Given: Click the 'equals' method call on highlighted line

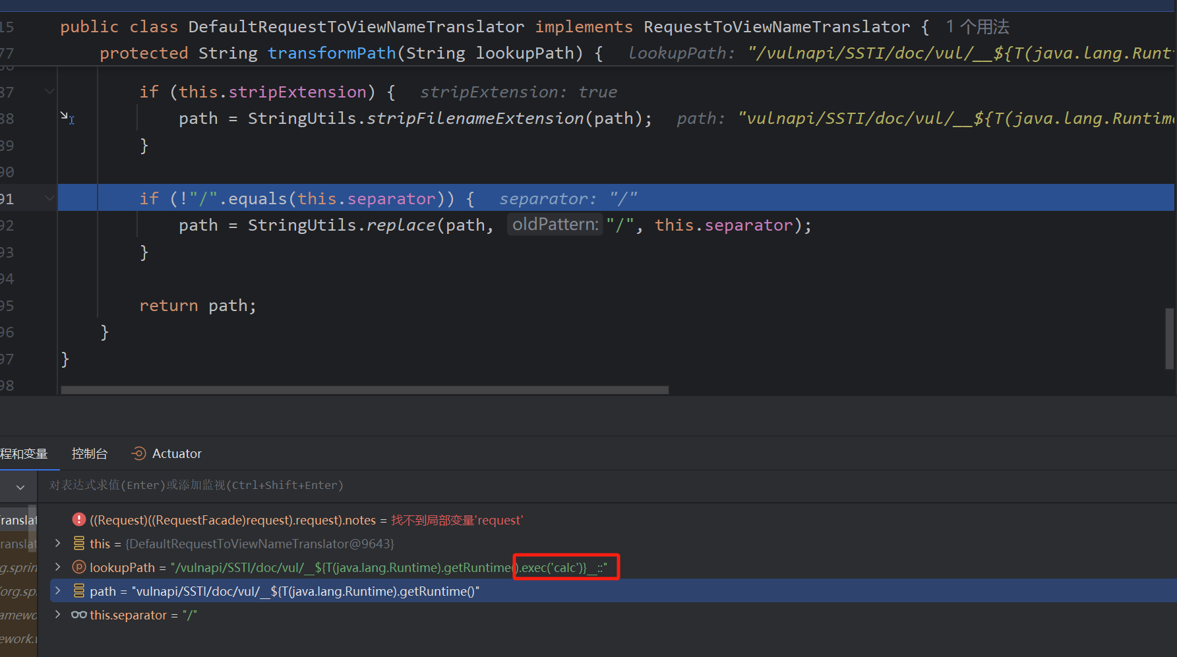Looking at the screenshot, I should pos(258,199).
